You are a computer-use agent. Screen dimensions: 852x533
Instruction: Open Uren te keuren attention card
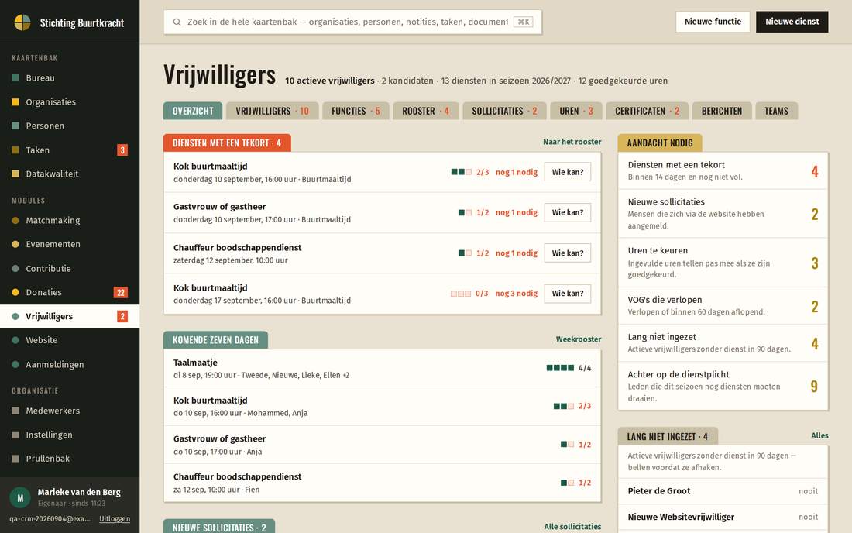point(723,263)
